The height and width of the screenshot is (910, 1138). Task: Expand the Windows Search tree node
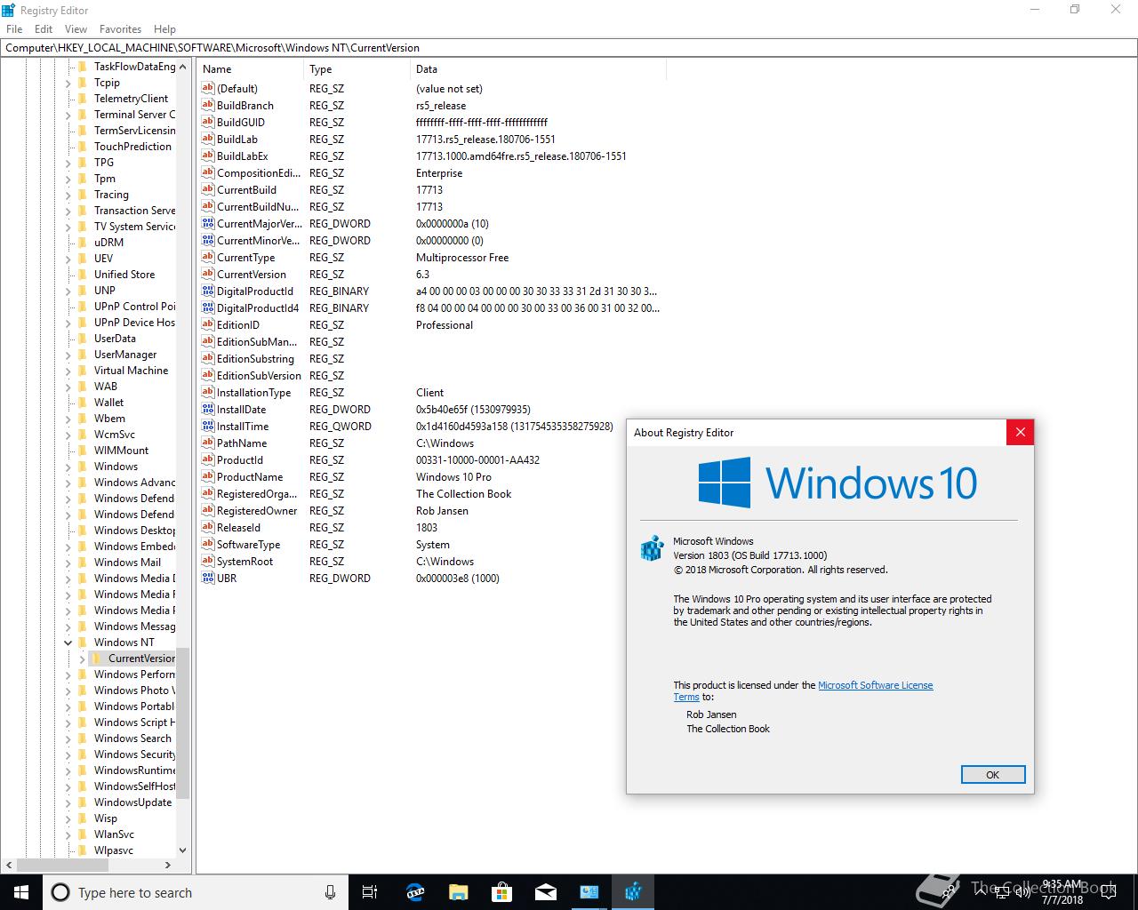click(x=68, y=738)
